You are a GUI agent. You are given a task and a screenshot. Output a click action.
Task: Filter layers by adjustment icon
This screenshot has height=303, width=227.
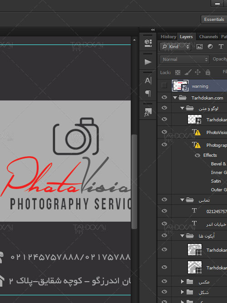pos(210,47)
